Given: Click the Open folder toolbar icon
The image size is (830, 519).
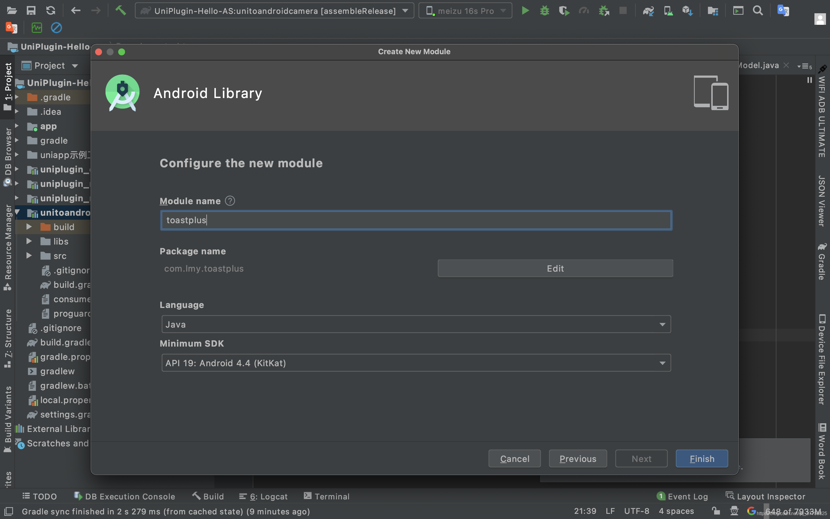Looking at the screenshot, I should [12, 11].
